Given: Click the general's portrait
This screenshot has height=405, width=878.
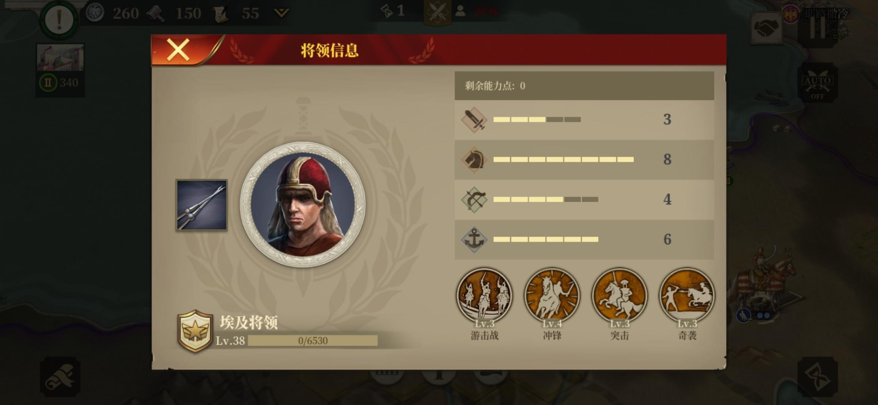Looking at the screenshot, I should click(x=302, y=204).
